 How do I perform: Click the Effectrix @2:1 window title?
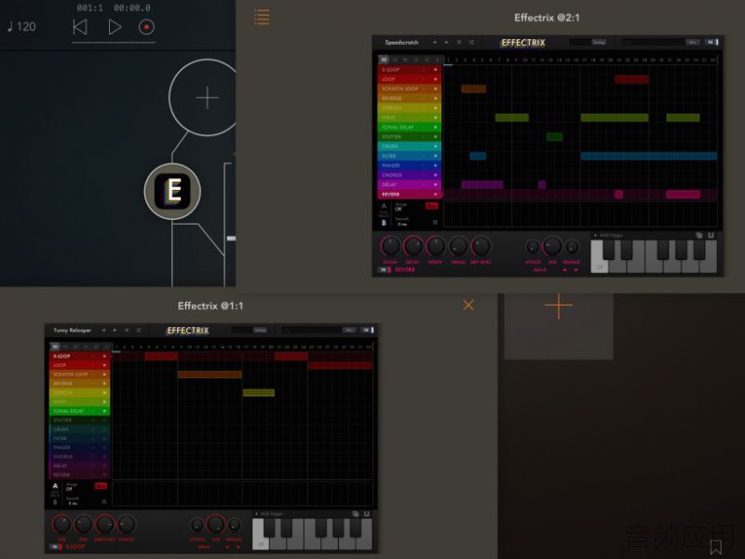547,18
